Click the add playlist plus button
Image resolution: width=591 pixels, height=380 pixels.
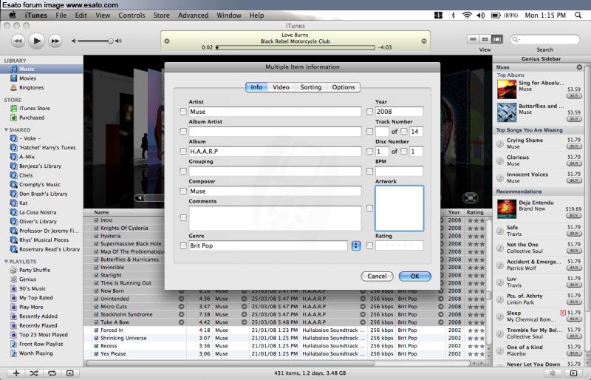[16, 373]
